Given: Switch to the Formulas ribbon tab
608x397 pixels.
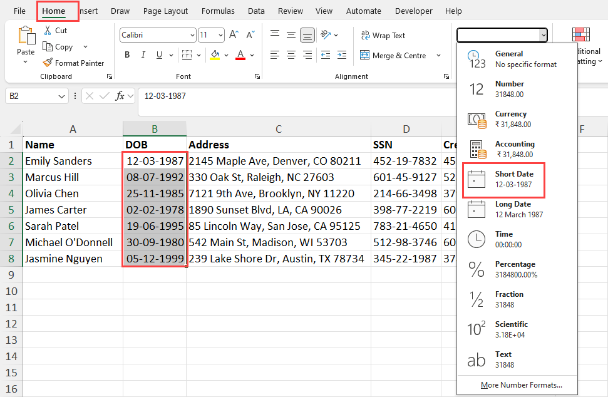Looking at the screenshot, I should 218,11.
